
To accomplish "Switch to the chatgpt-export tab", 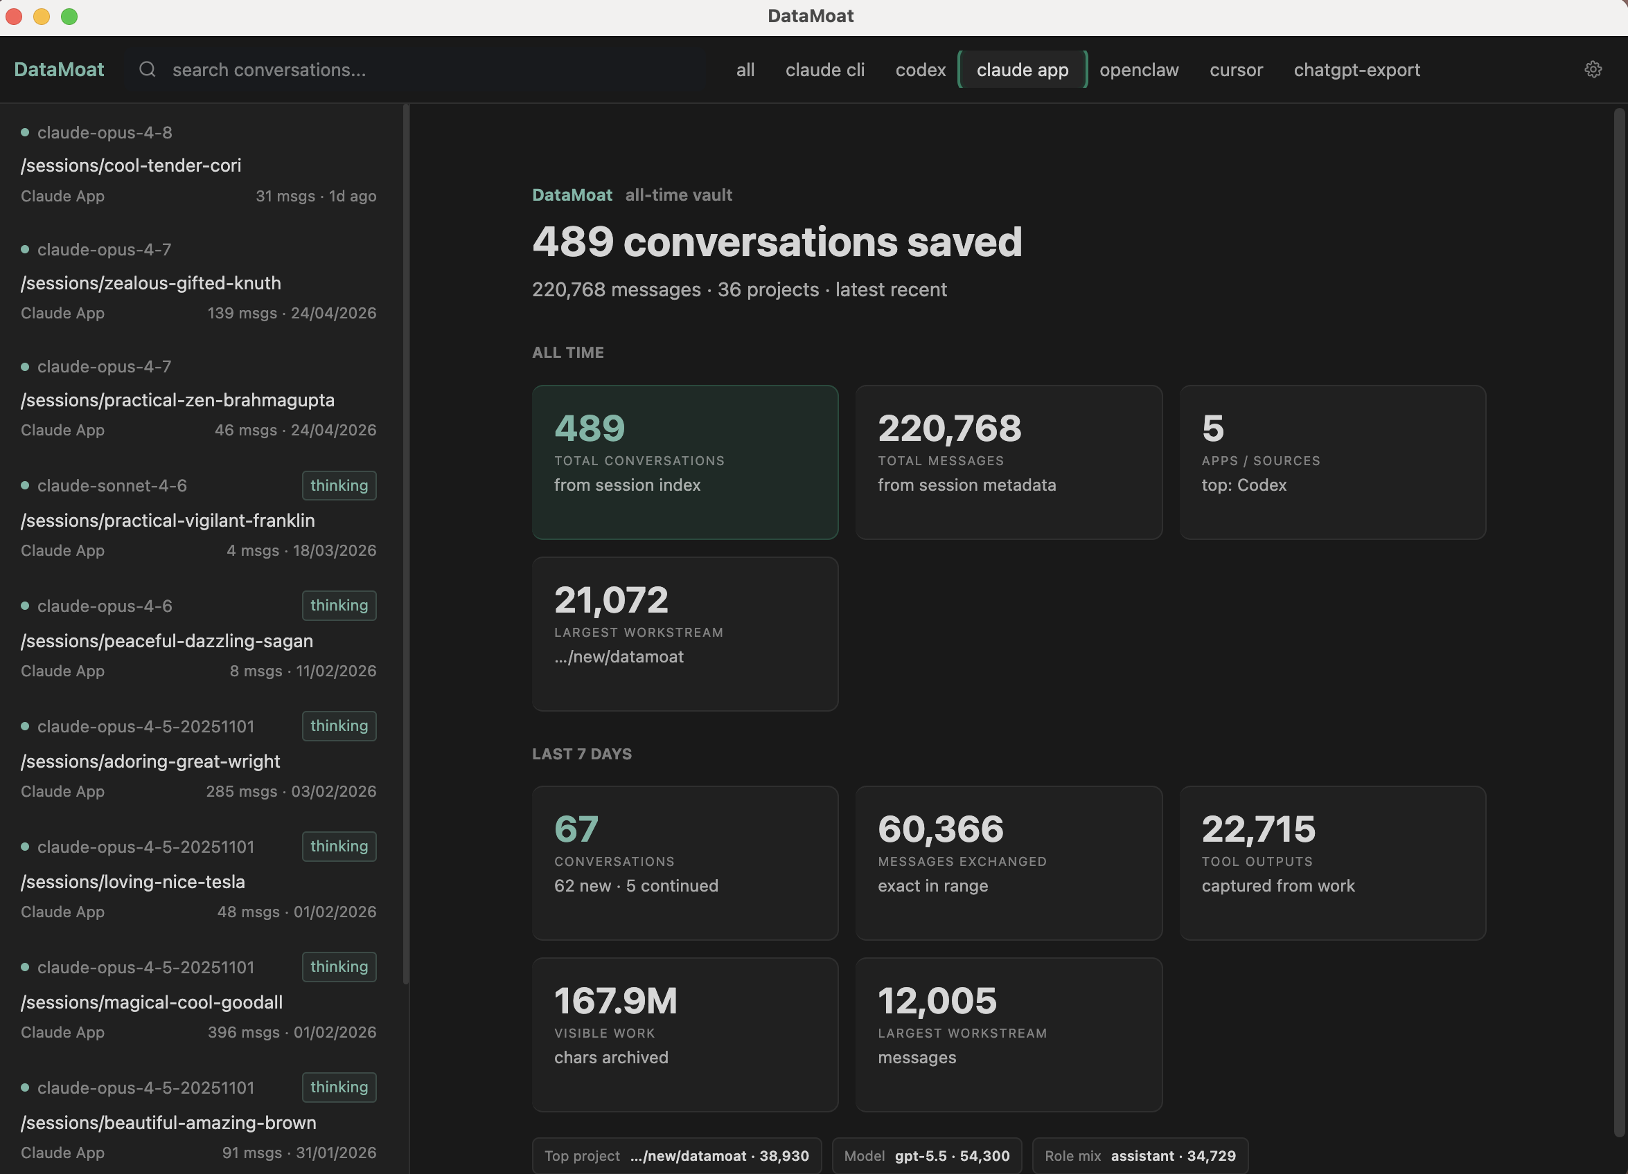I will pyautogui.click(x=1356, y=69).
